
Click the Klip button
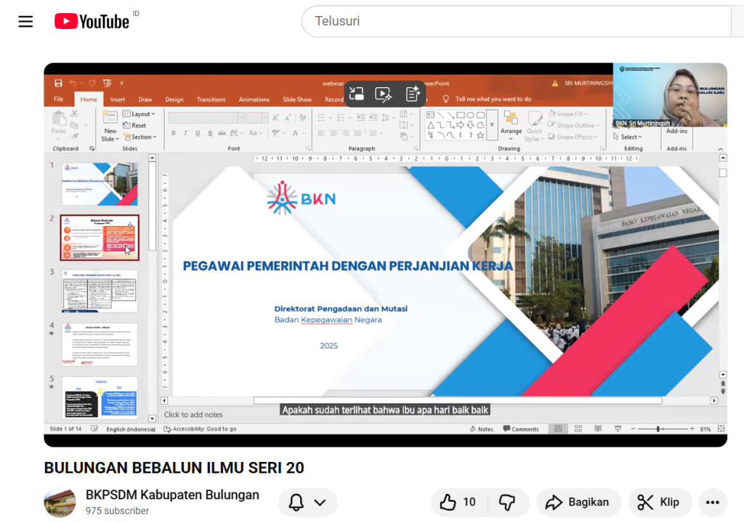point(660,502)
